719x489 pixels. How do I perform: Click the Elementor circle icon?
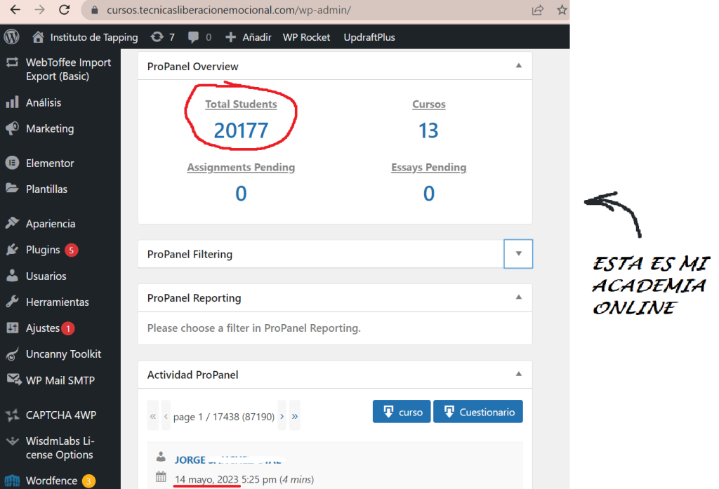13,163
